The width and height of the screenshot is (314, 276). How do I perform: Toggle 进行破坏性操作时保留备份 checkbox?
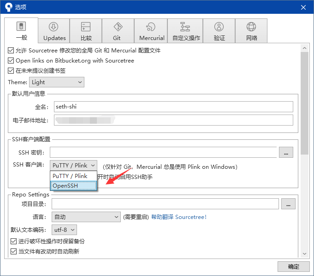(x=14, y=241)
